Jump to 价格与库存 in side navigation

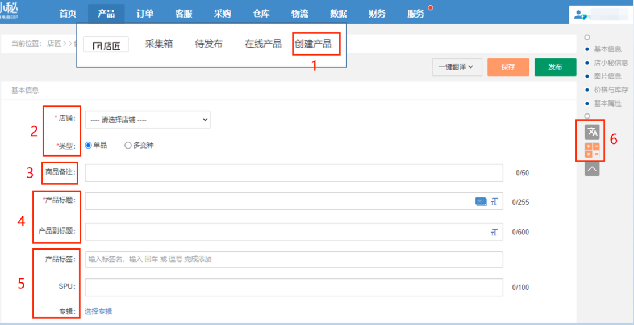[611, 90]
